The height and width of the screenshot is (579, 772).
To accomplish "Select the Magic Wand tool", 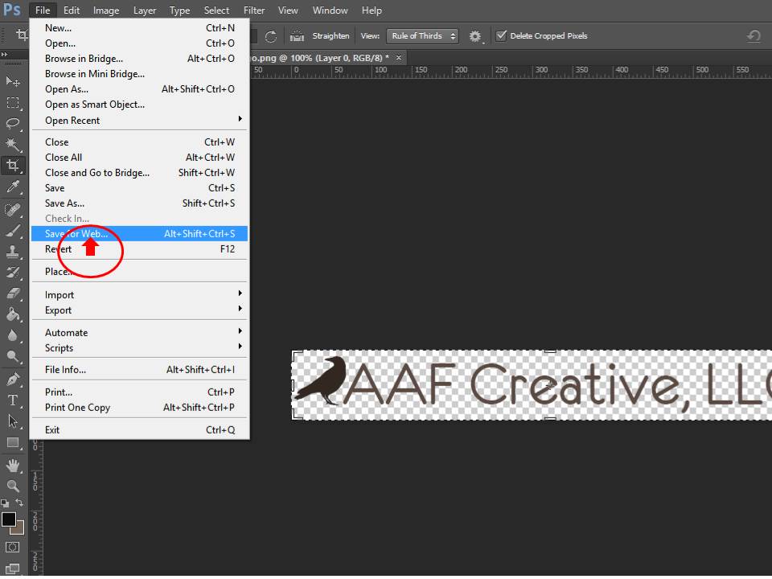I will [13, 144].
